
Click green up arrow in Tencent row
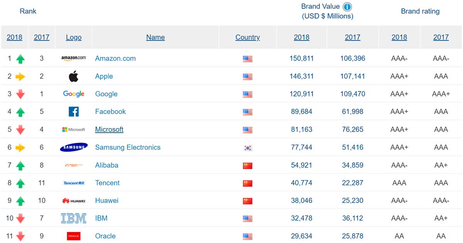(20, 183)
